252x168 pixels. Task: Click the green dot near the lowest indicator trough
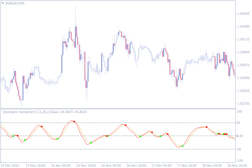tap(183, 146)
